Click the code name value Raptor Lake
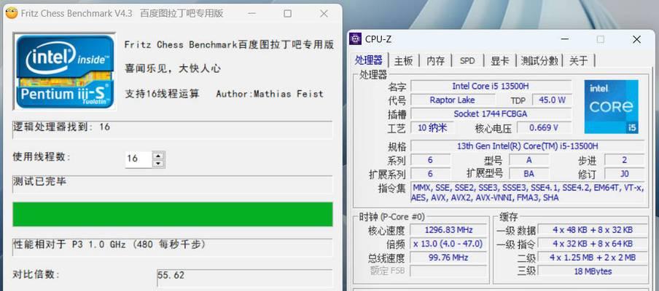The width and height of the screenshot is (659, 291). [x=452, y=100]
